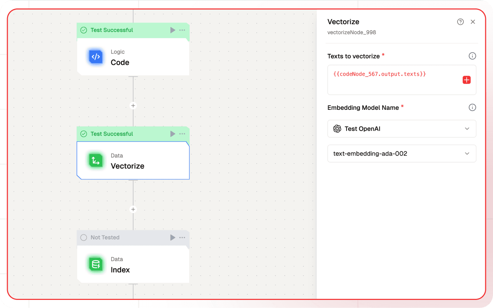
Task: Open the Index node three-dot menu
Action: coord(182,238)
